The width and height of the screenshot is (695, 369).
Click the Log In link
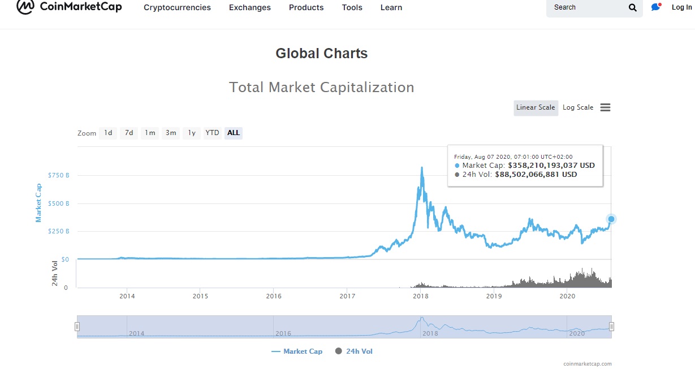[x=681, y=7]
